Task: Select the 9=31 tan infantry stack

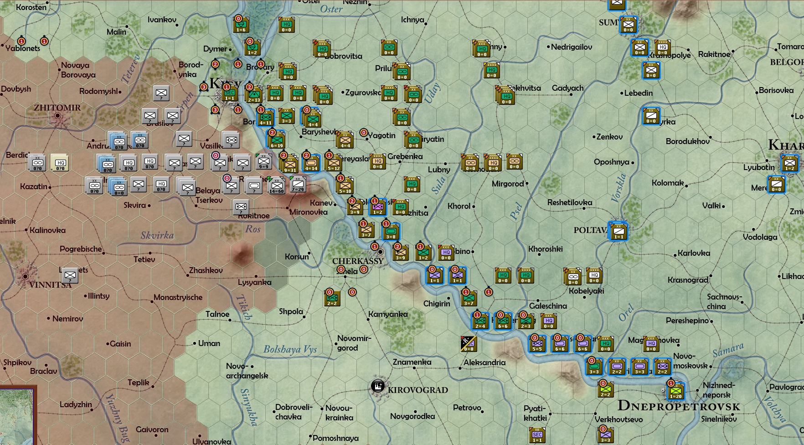Action: coord(290,165)
